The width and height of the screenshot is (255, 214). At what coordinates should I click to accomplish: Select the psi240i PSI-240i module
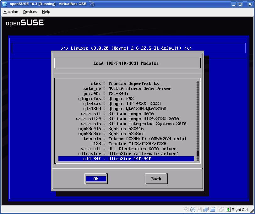126,93
